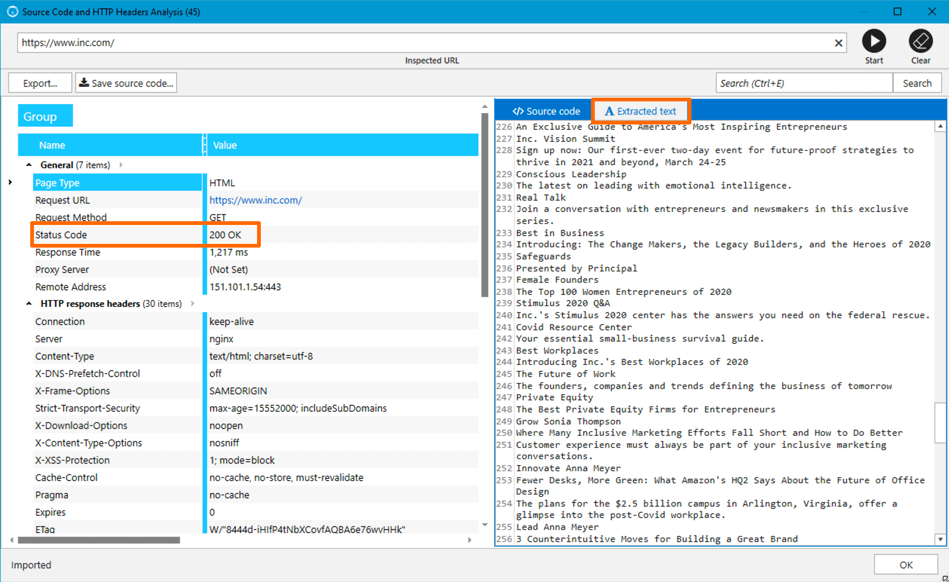This screenshot has height=582, width=949.
Task: Click the Name column header
Action: pos(110,145)
